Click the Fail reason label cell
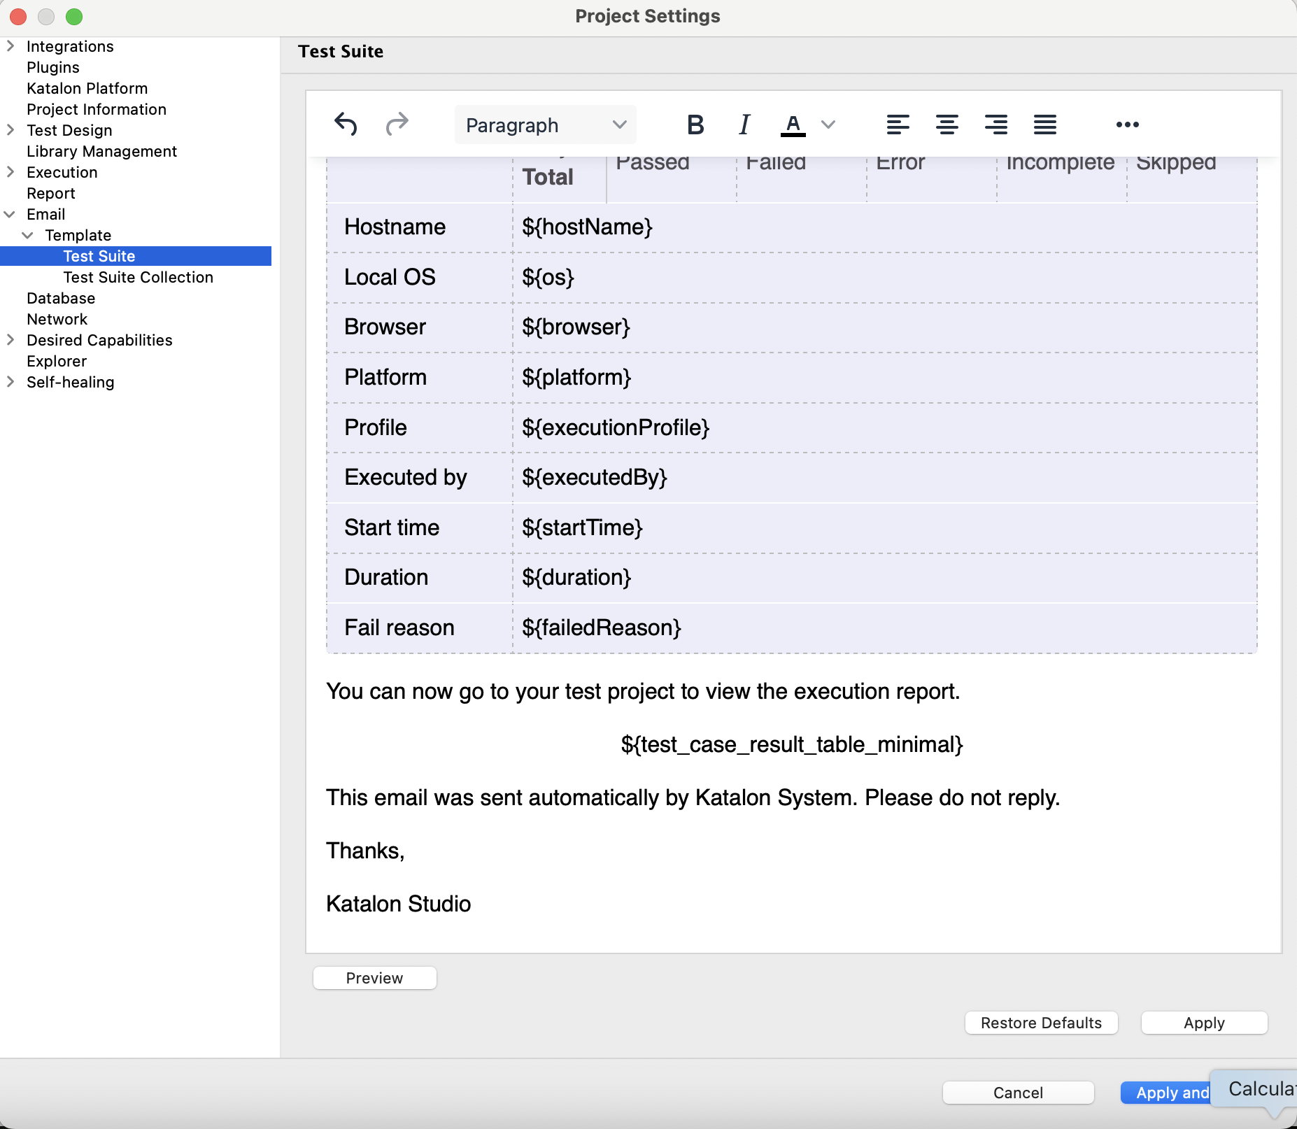Screen dimensions: 1297x1129 (420, 628)
